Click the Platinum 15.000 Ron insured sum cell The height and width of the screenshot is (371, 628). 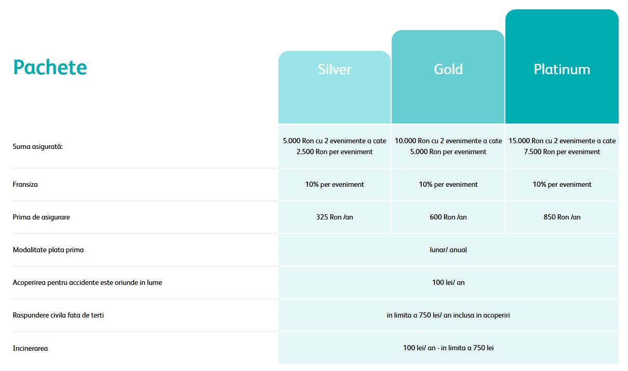(562, 146)
